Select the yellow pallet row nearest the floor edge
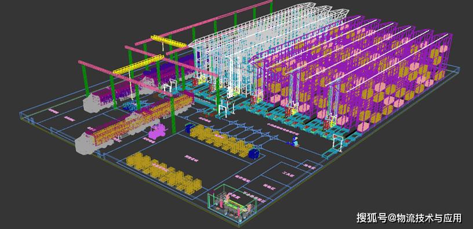The width and height of the screenshot is (473, 229). click(x=163, y=173)
